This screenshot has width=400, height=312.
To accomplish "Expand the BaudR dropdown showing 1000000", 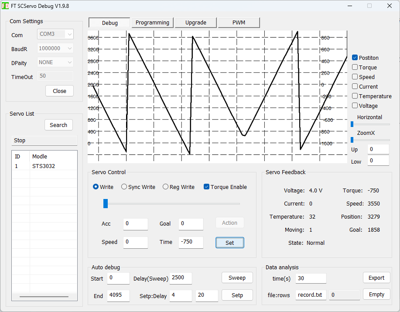I will coord(55,48).
